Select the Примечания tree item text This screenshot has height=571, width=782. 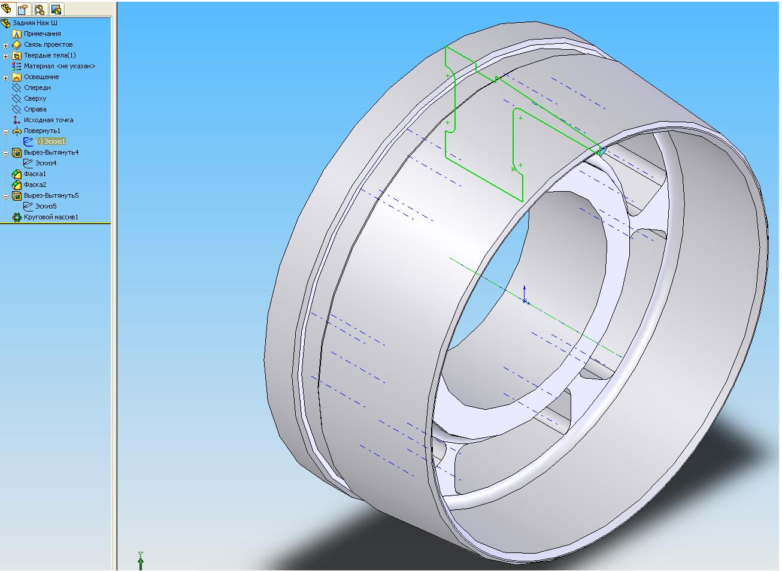point(42,34)
